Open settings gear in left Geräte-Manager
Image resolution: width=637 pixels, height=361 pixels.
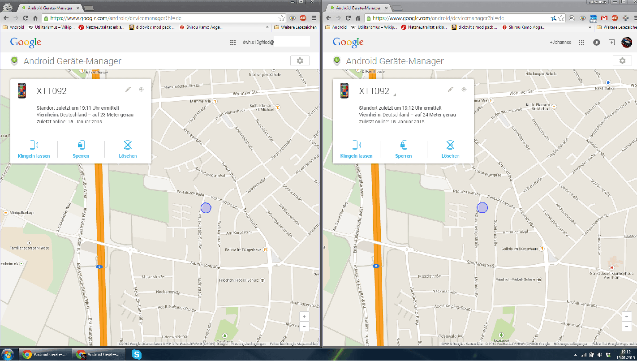click(x=300, y=61)
